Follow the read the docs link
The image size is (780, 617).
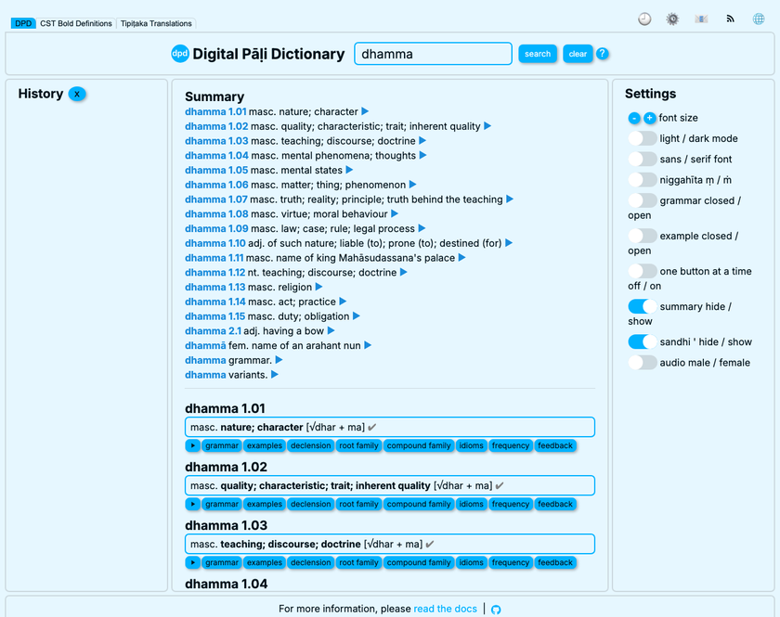[445, 609]
